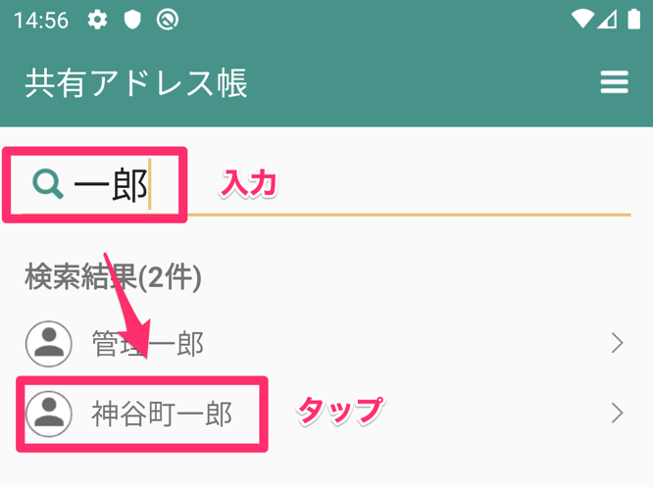Screen dimensions: 653x487
Task: Tap the pink 入力 annotation label
Action: point(249,183)
